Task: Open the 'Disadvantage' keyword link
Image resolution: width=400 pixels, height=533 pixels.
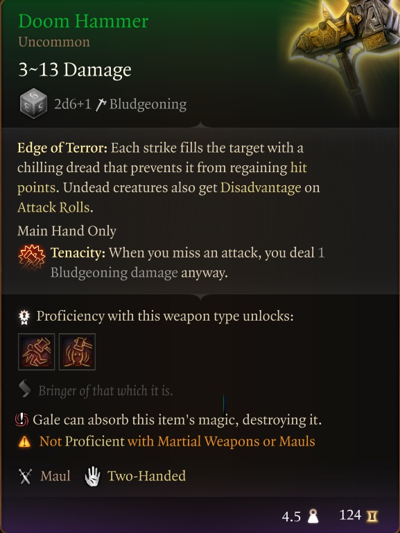Action: (x=261, y=187)
